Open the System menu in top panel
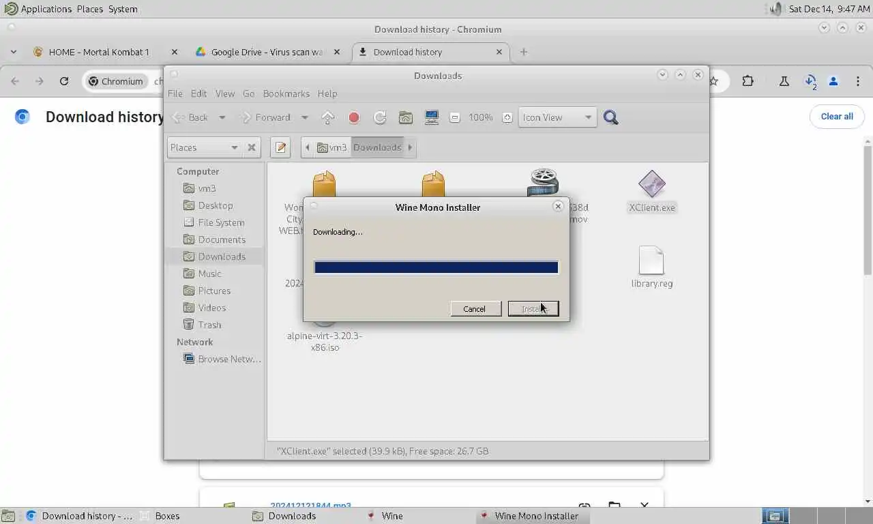This screenshot has width=873, height=524. click(x=123, y=9)
